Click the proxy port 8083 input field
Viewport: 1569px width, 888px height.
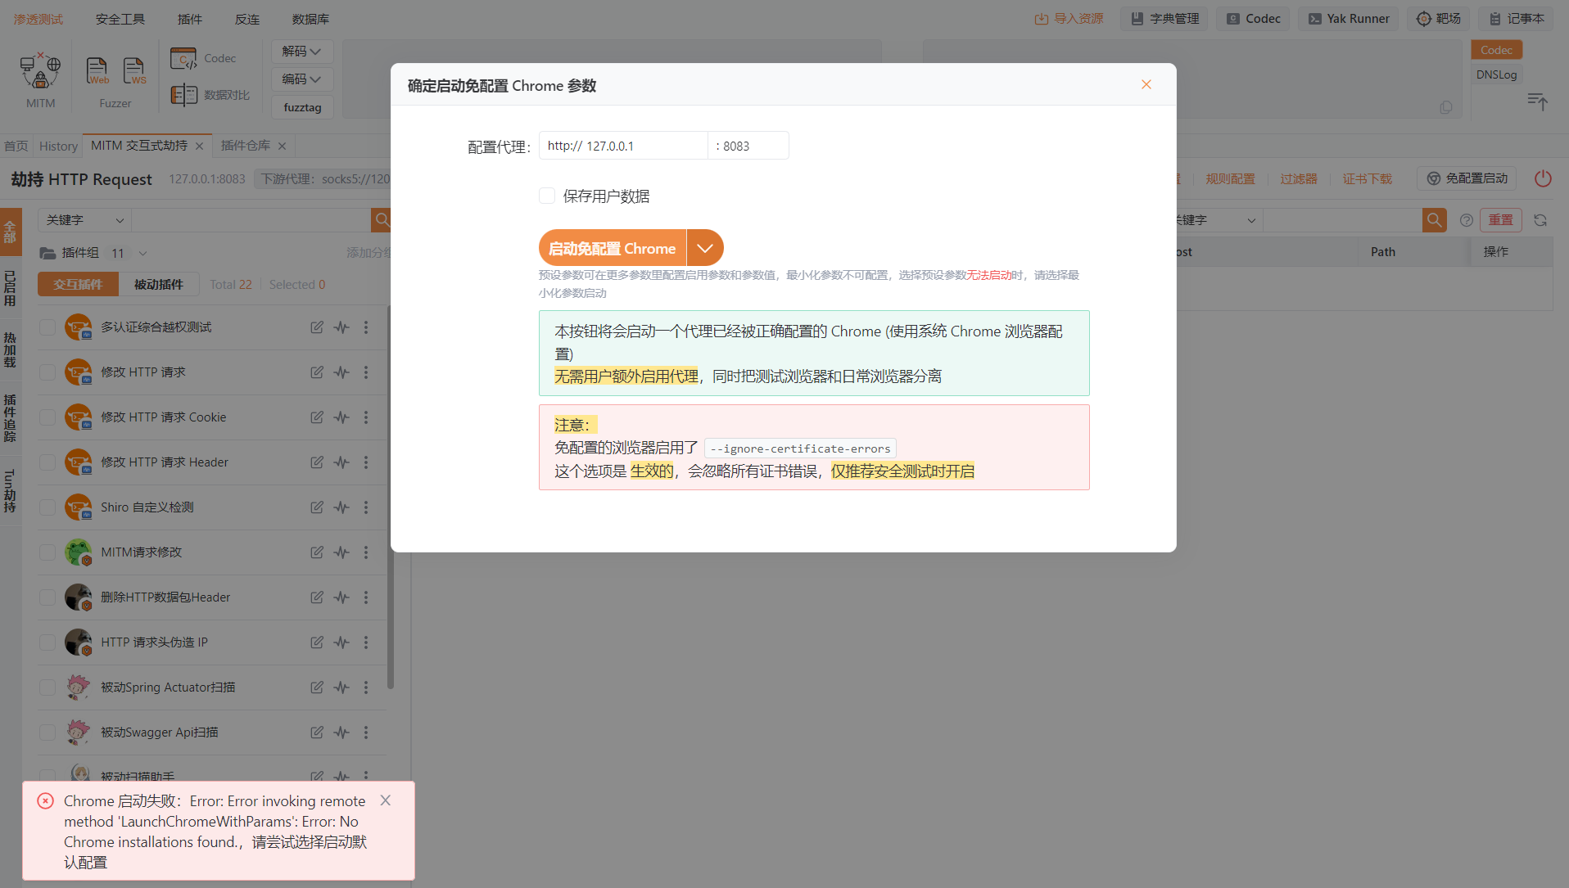point(749,146)
